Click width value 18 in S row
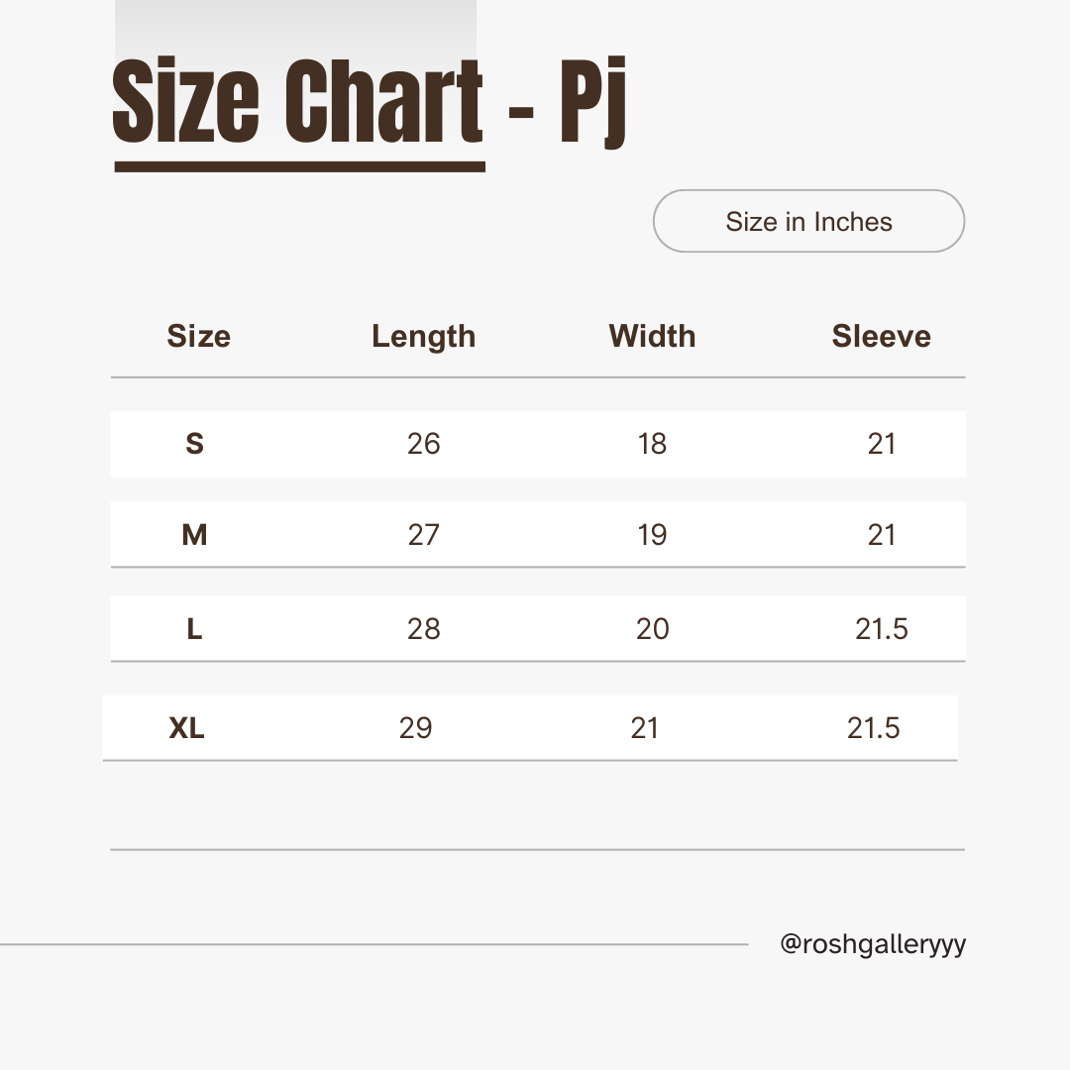1070x1070 pixels. [652, 444]
